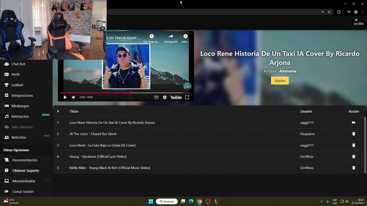Open the video Info icon
Viewport: 367px width, 206px height.
point(186,36)
